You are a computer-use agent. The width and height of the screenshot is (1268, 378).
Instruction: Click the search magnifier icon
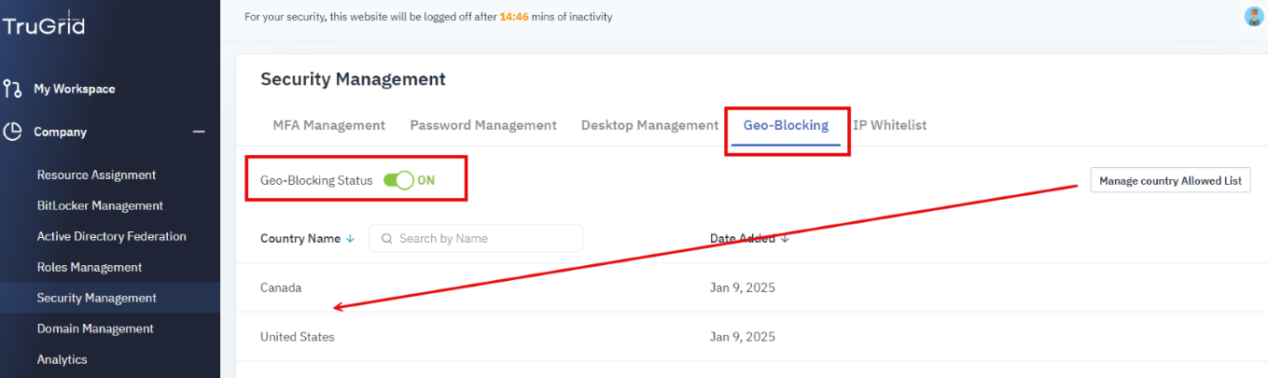click(x=386, y=238)
